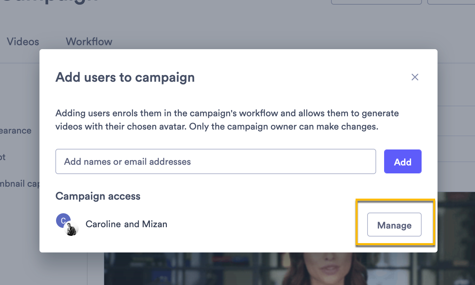Screen dimensions: 475x285
Task: Select the Appearance item in the sidebar
Action: 16,131
